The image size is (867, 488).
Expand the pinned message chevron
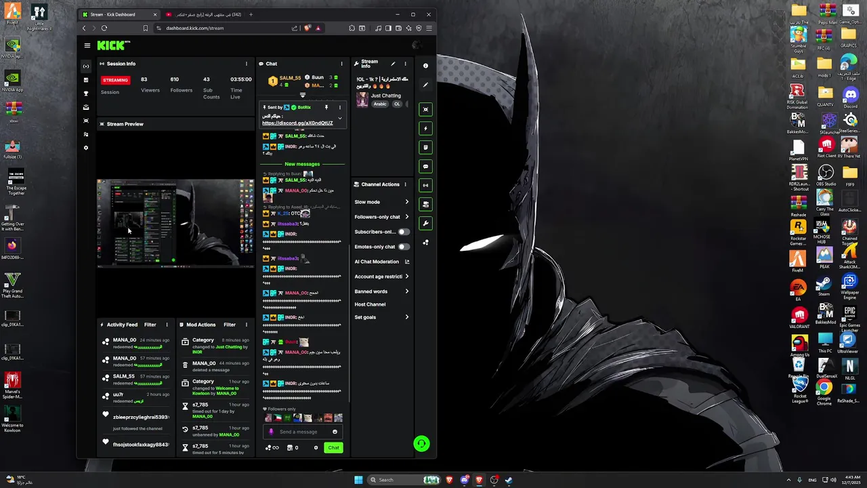click(339, 119)
